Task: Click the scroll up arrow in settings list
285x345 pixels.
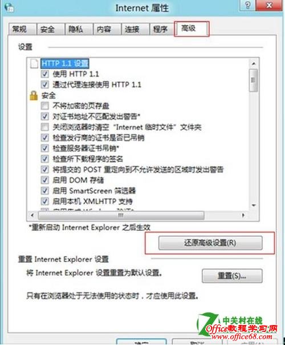Action: click(254, 64)
